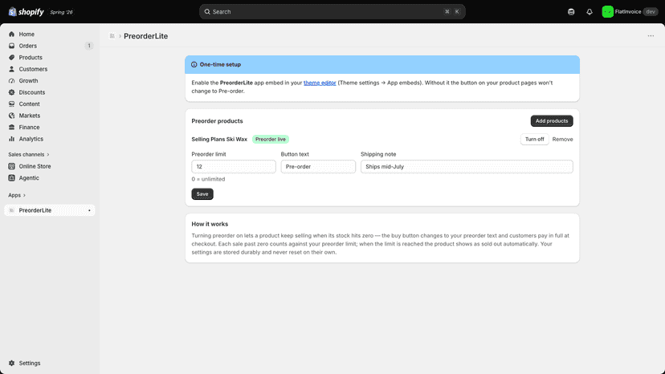Click the Growth gauge icon
Image resolution: width=665 pixels, height=374 pixels.
[11, 80]
